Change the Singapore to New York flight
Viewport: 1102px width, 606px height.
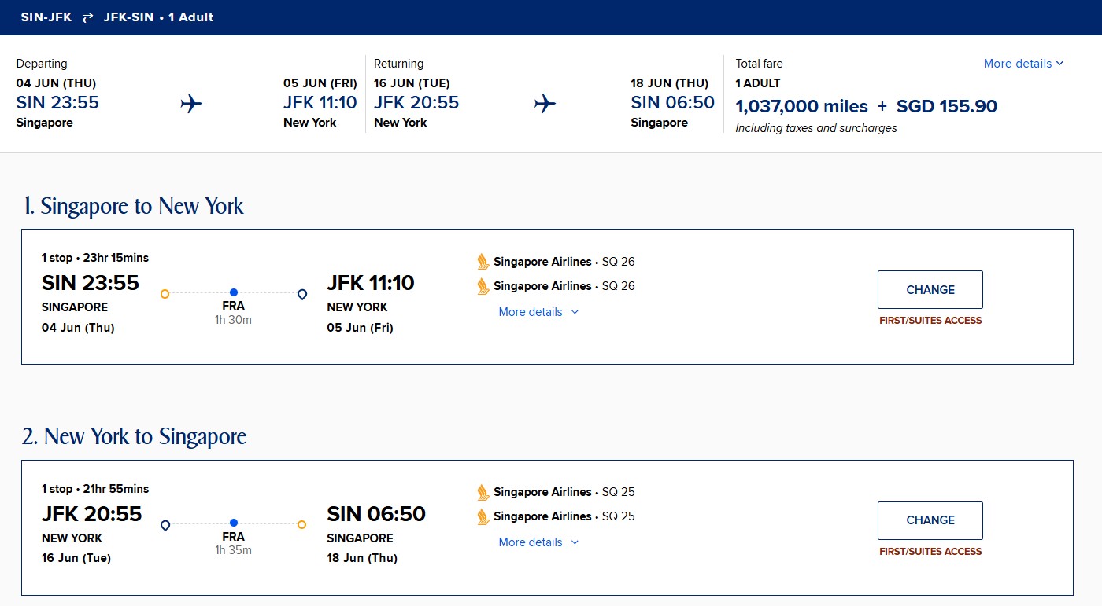(930, 289)
